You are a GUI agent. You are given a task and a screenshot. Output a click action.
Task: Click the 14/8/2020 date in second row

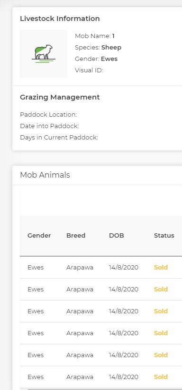[124, 289]
